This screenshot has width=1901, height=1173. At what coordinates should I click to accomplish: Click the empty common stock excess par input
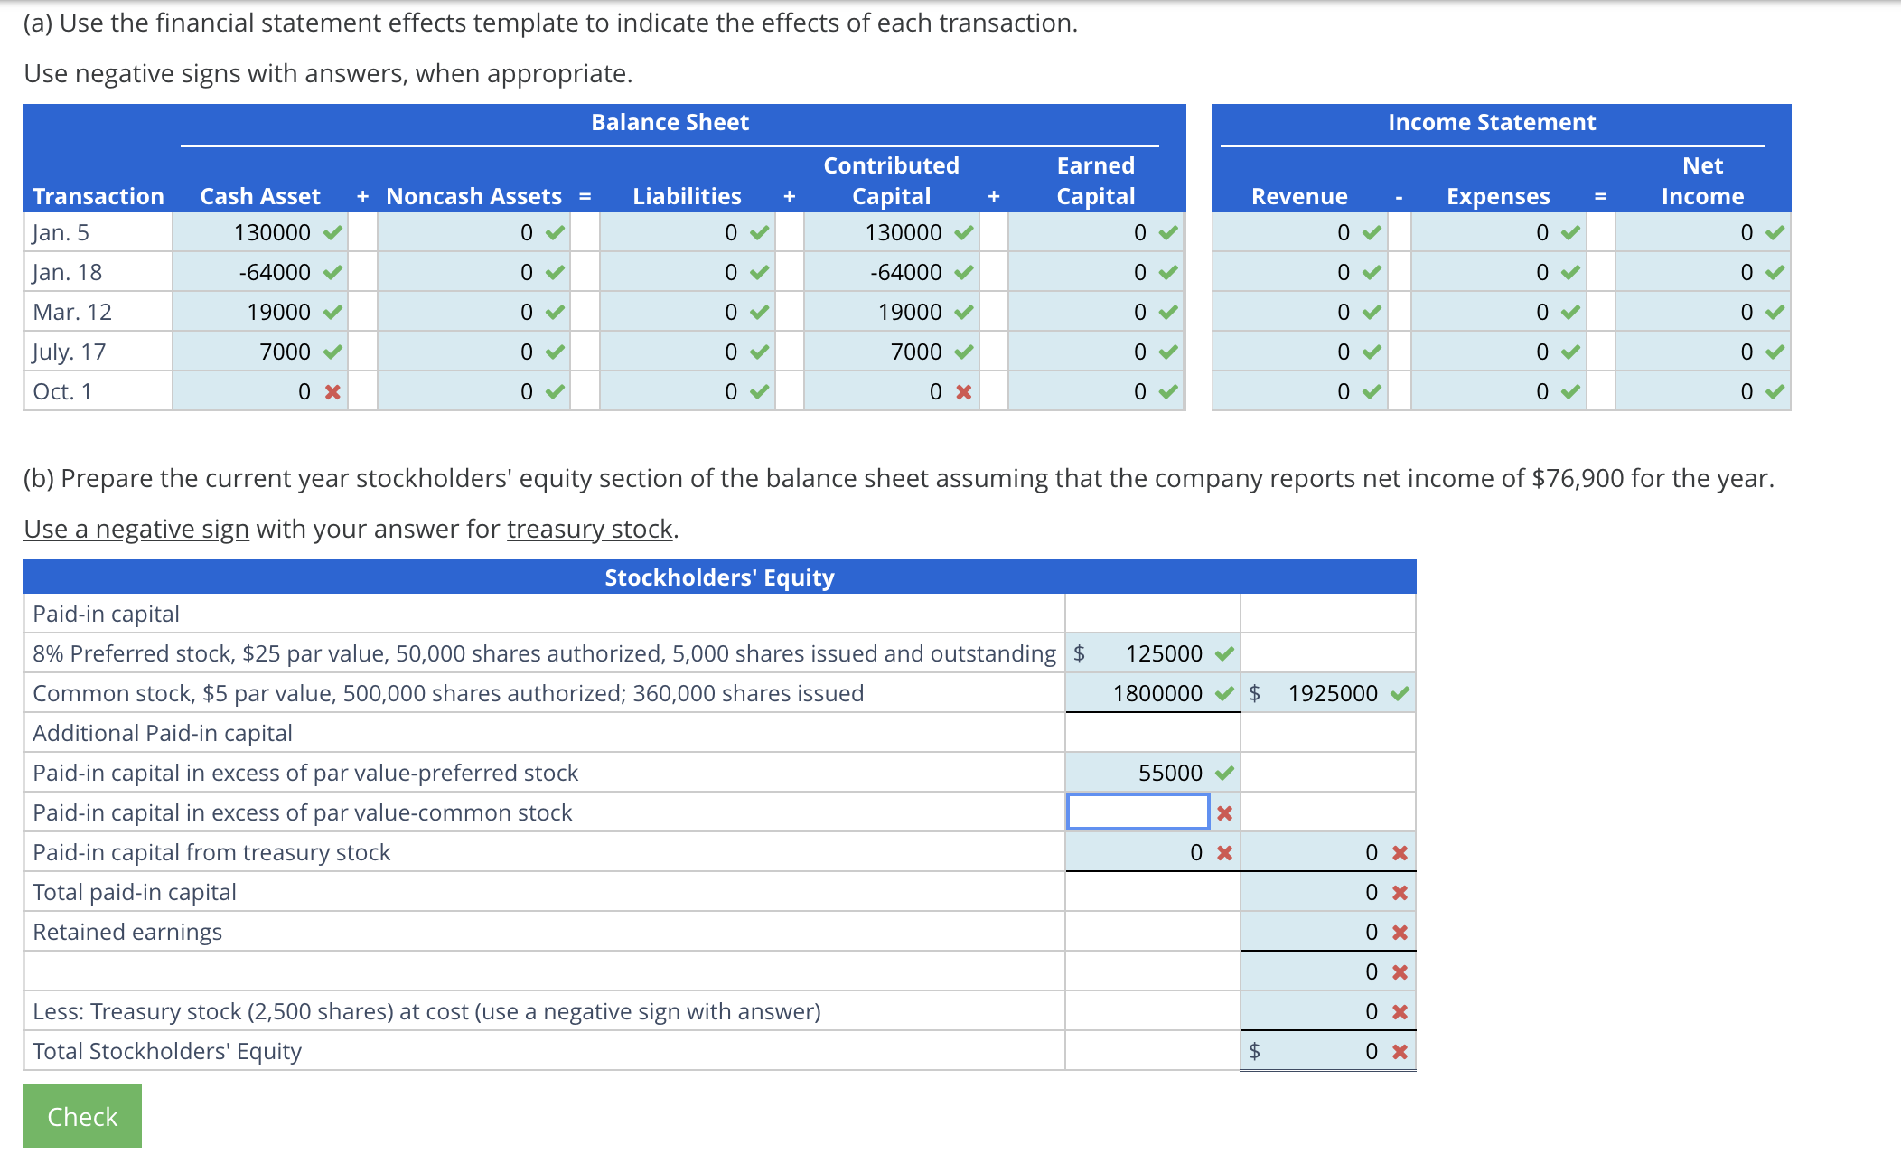(x=1138, y=812)
